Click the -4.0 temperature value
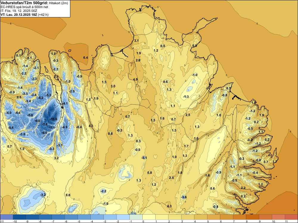Viewport: 298px width, 223px height. [9, 113]
